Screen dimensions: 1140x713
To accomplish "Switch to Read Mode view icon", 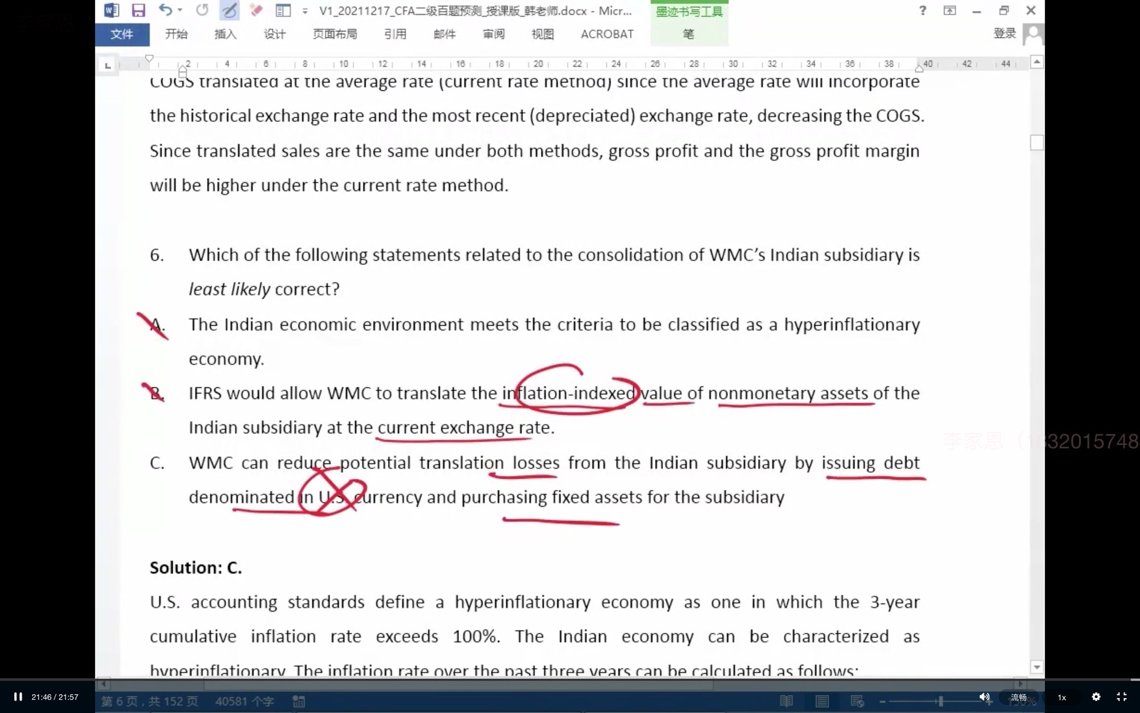I will (786, 701).
